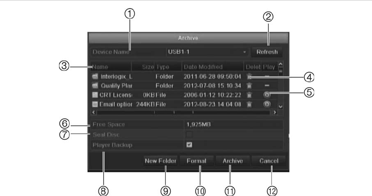
Task: Create a New Folder
Action: 161,161
